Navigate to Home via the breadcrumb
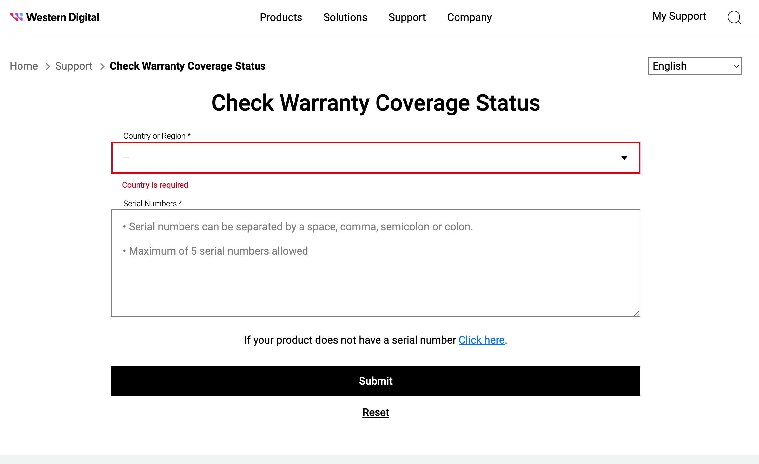 tap(23, 66)
